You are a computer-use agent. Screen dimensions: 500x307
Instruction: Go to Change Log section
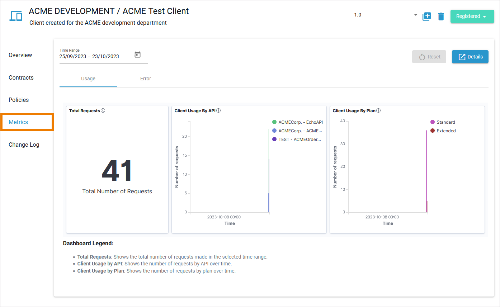pos(24,145)
